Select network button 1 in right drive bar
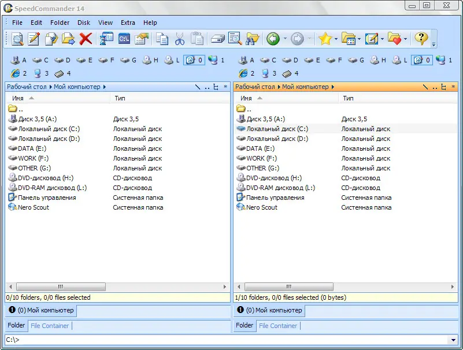This screenshot has width=463, height=350. tap(444, 60)
